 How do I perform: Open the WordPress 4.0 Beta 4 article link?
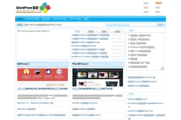click(90, 57)
